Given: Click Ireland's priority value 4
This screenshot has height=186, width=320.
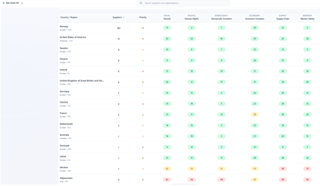Looking at the screenshot, I should tap(143, 72).
